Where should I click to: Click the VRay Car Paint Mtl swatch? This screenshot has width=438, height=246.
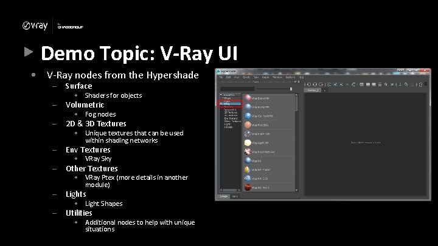[248, 116]
